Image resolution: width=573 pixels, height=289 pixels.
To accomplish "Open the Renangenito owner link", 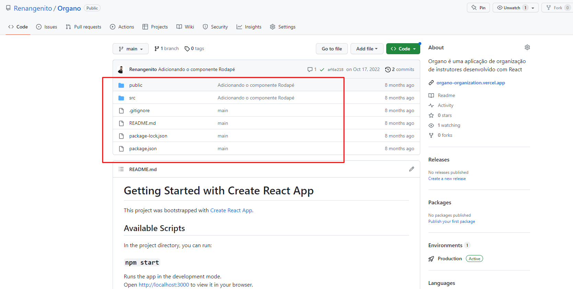I will click(x=33, y=8).
